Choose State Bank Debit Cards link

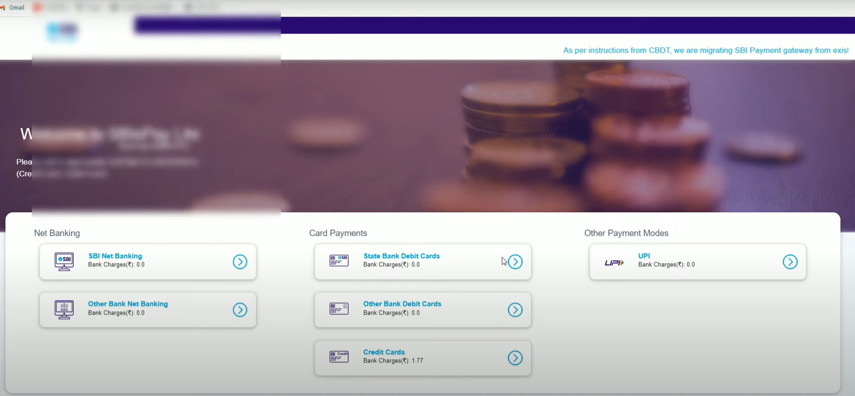coord(402,256)
